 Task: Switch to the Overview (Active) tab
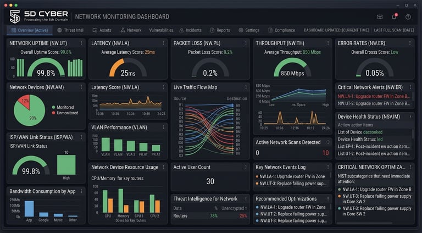tap(30, 30)
